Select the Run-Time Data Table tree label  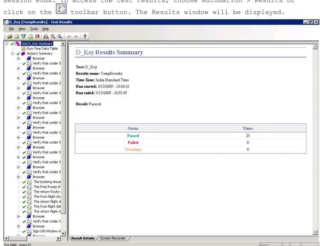[x=42, y=49]
